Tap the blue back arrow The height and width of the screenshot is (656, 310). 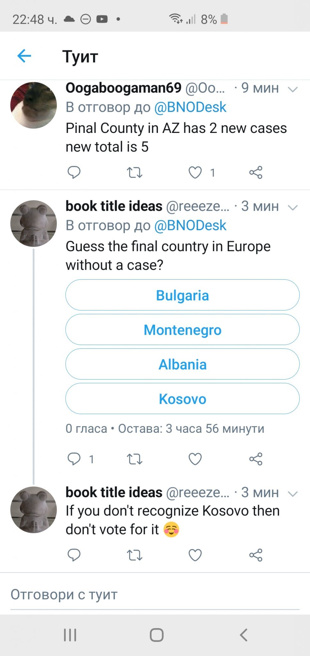tap(24, 56)
